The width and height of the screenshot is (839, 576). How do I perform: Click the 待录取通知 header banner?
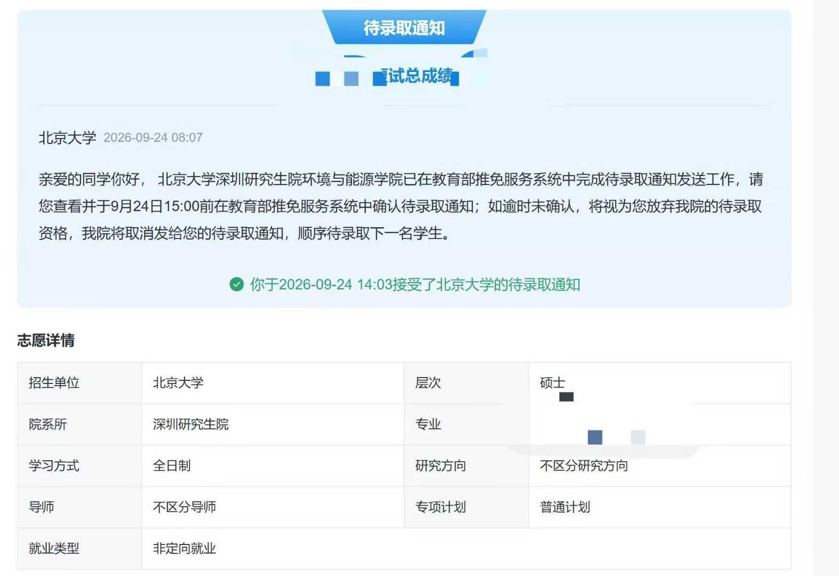(404, 27)
